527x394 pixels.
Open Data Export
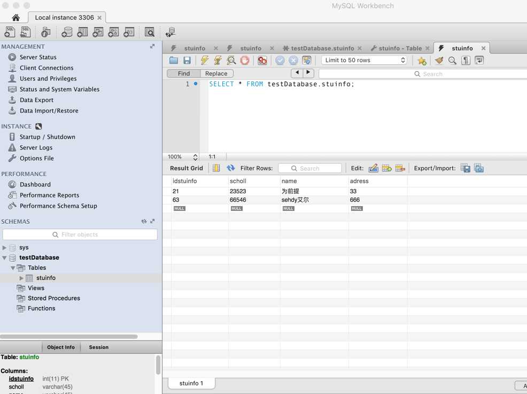pyautogui.click(x=36, y=100)
